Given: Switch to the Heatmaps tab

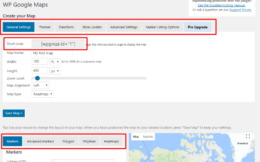Looking at the screenshot, I should coord(112,142).
